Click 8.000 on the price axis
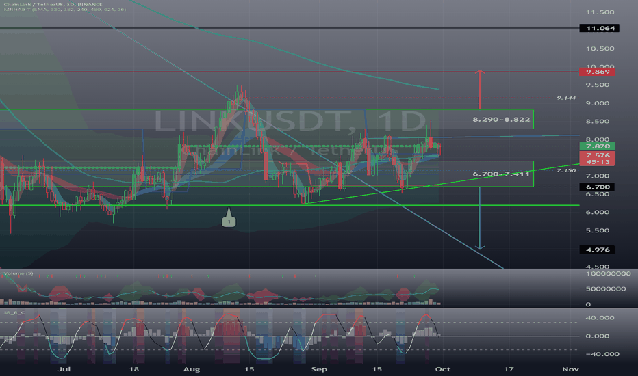Image resolution: width=638 pixels, height=376 pixels. tap(598, 139)
